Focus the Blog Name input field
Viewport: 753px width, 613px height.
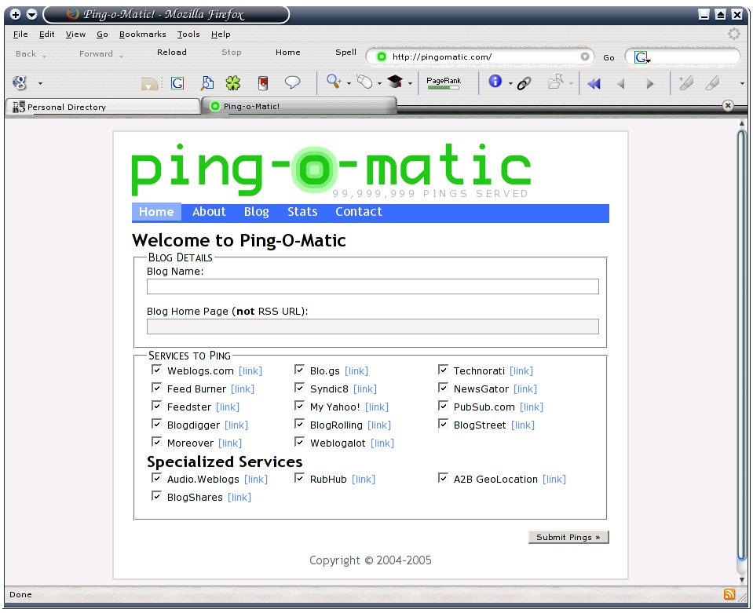point(373,286)
